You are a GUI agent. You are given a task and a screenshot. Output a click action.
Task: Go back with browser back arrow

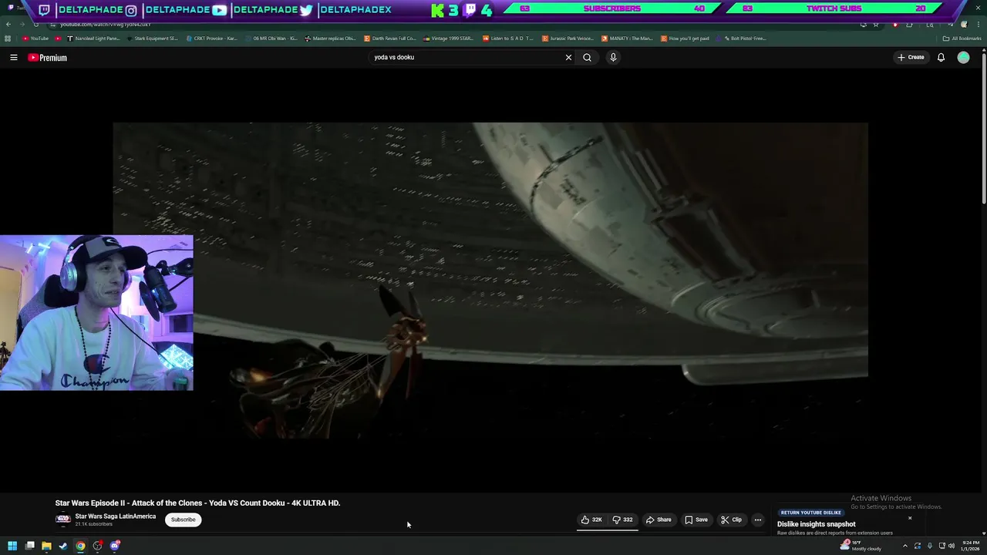tap(8, 25)
